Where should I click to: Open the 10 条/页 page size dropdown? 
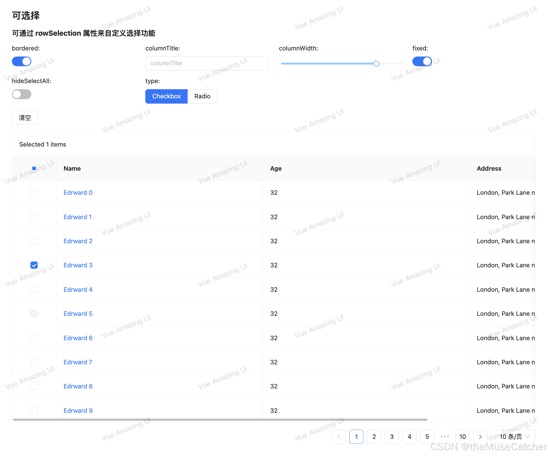(x=515, y=437)
